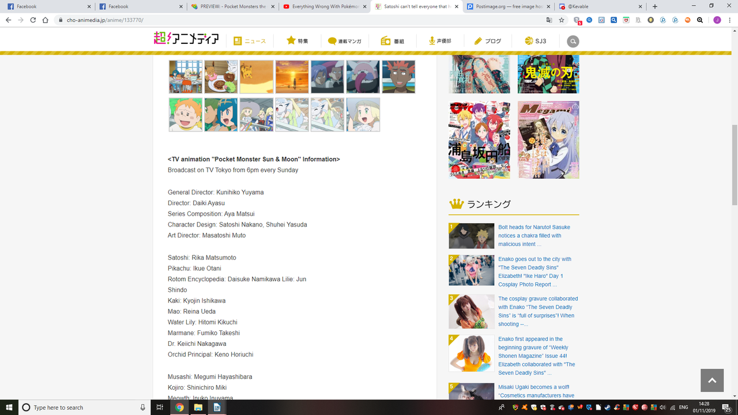
Task: Open Task View on the taskbar
Action: tap(160, 408)
